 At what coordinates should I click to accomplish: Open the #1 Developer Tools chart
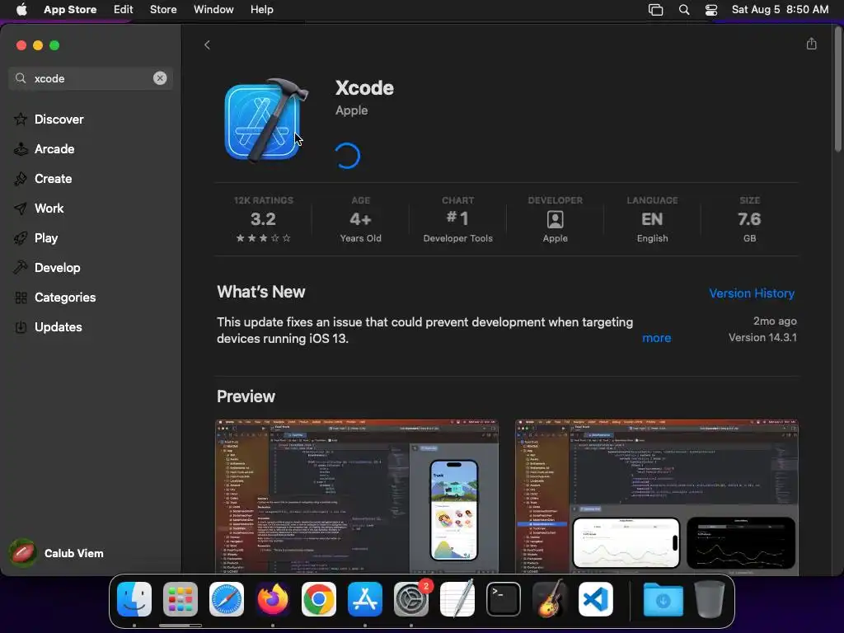click(x=457, y=219)
